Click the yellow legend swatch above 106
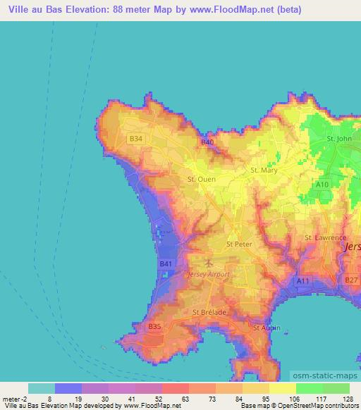Viewport: 361px width, 410px height. (x=283, y=388)
